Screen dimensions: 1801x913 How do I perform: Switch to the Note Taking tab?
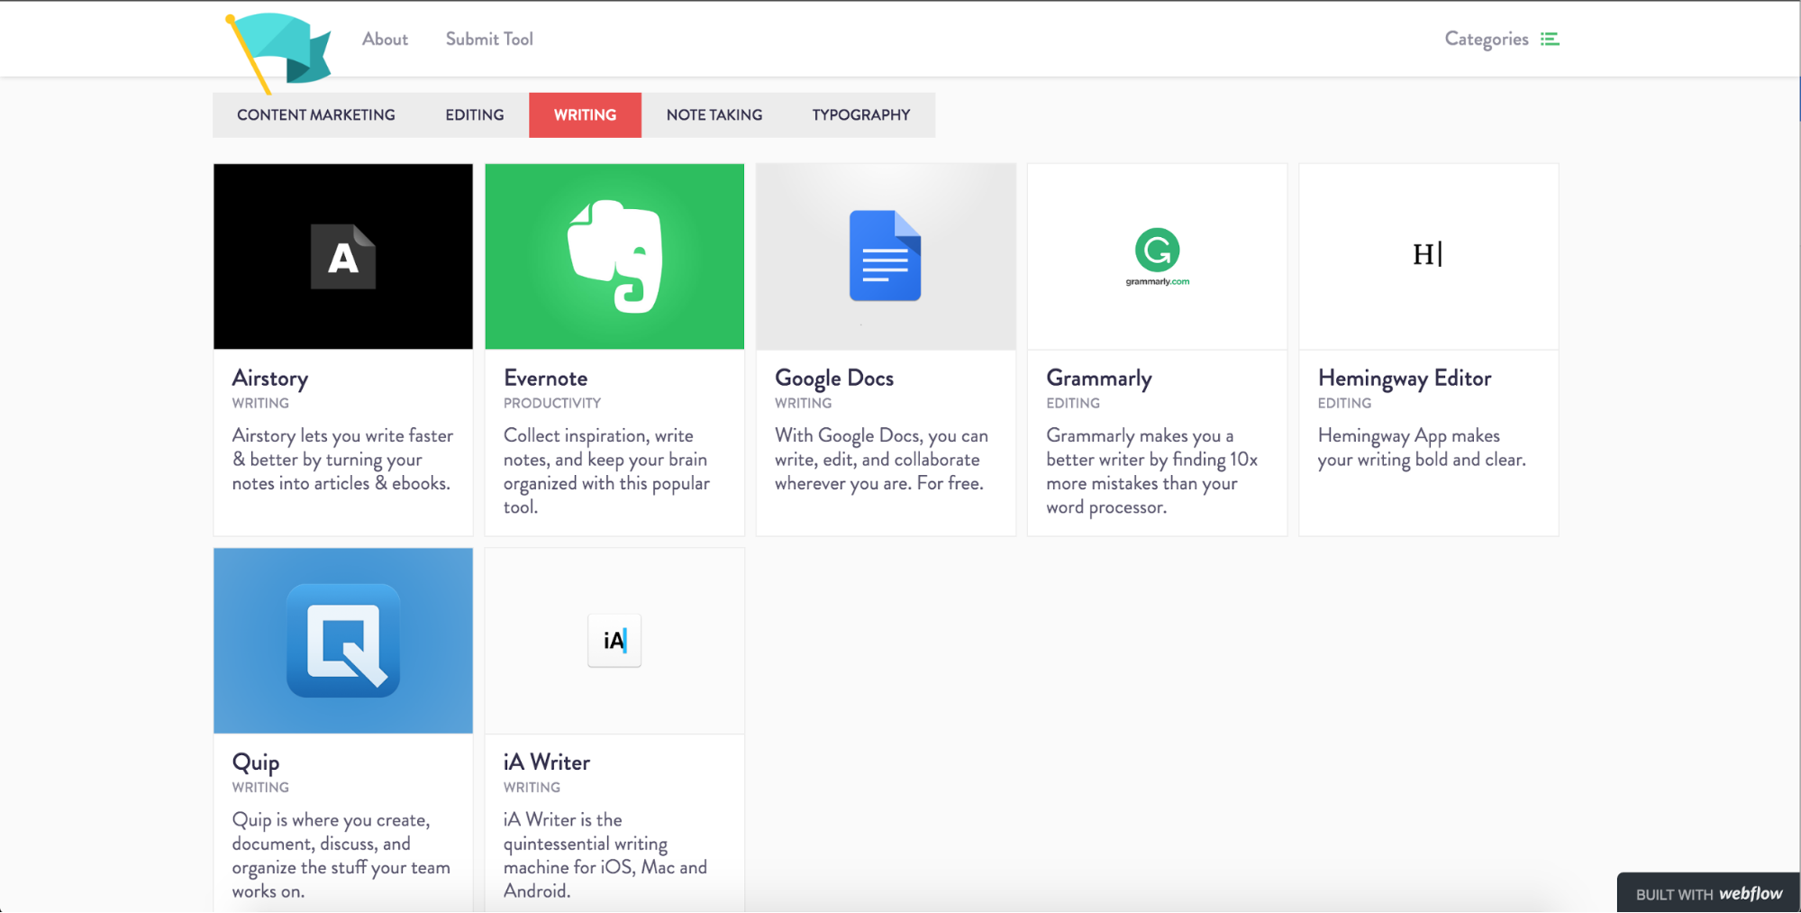click(x=714, y=115)
